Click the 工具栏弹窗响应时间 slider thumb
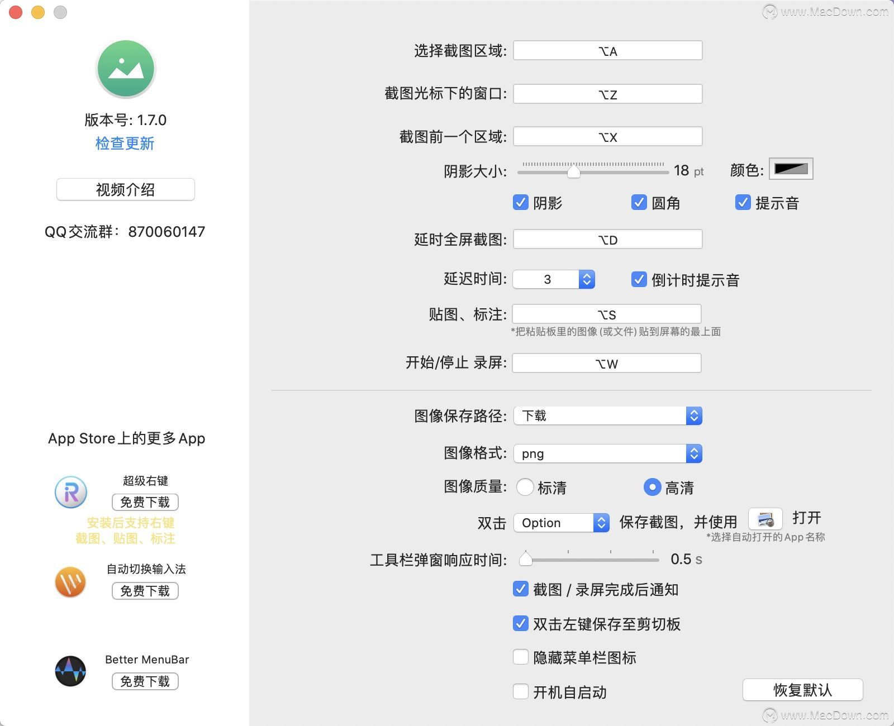 526,558
